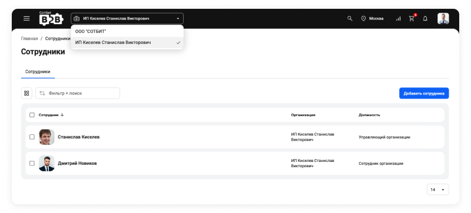
Task: Click organization cell in Дмитрий Новиков row
Action: click(x=313, y=163)
